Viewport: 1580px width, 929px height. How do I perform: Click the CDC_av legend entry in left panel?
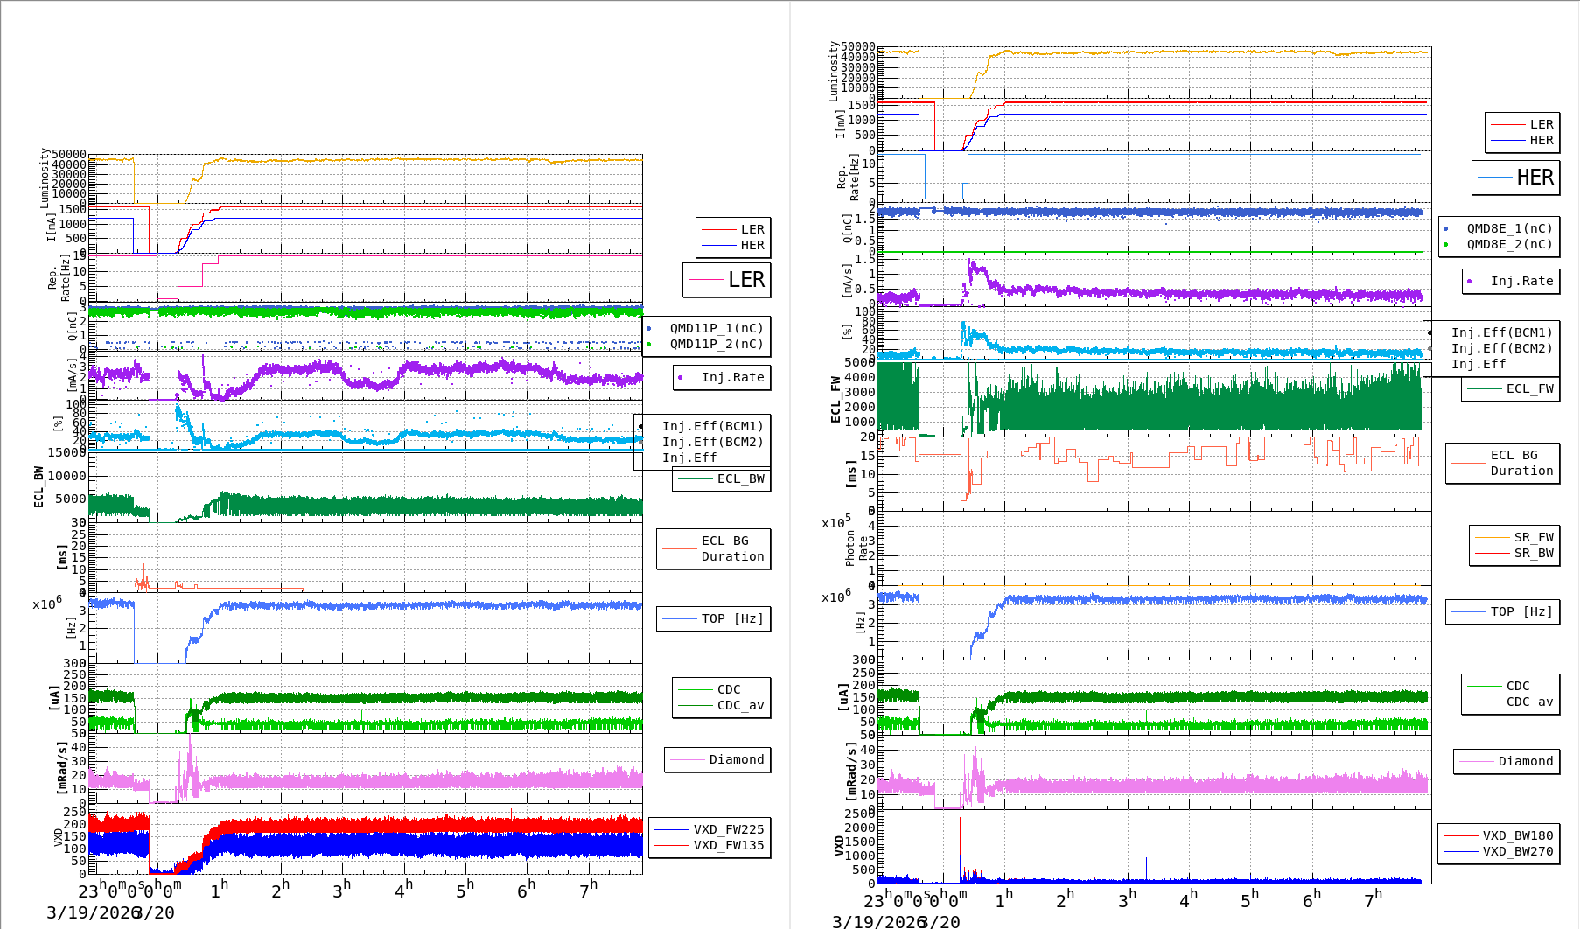(740, 705)
